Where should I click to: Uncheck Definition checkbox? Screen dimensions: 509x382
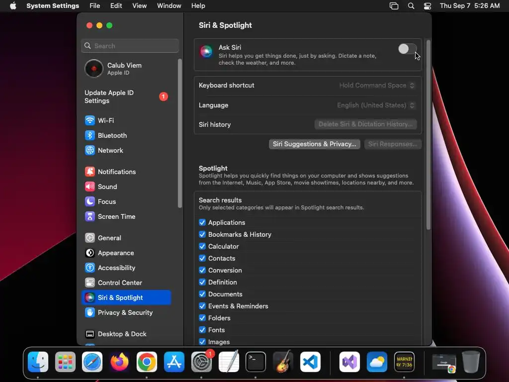(202, 282)
